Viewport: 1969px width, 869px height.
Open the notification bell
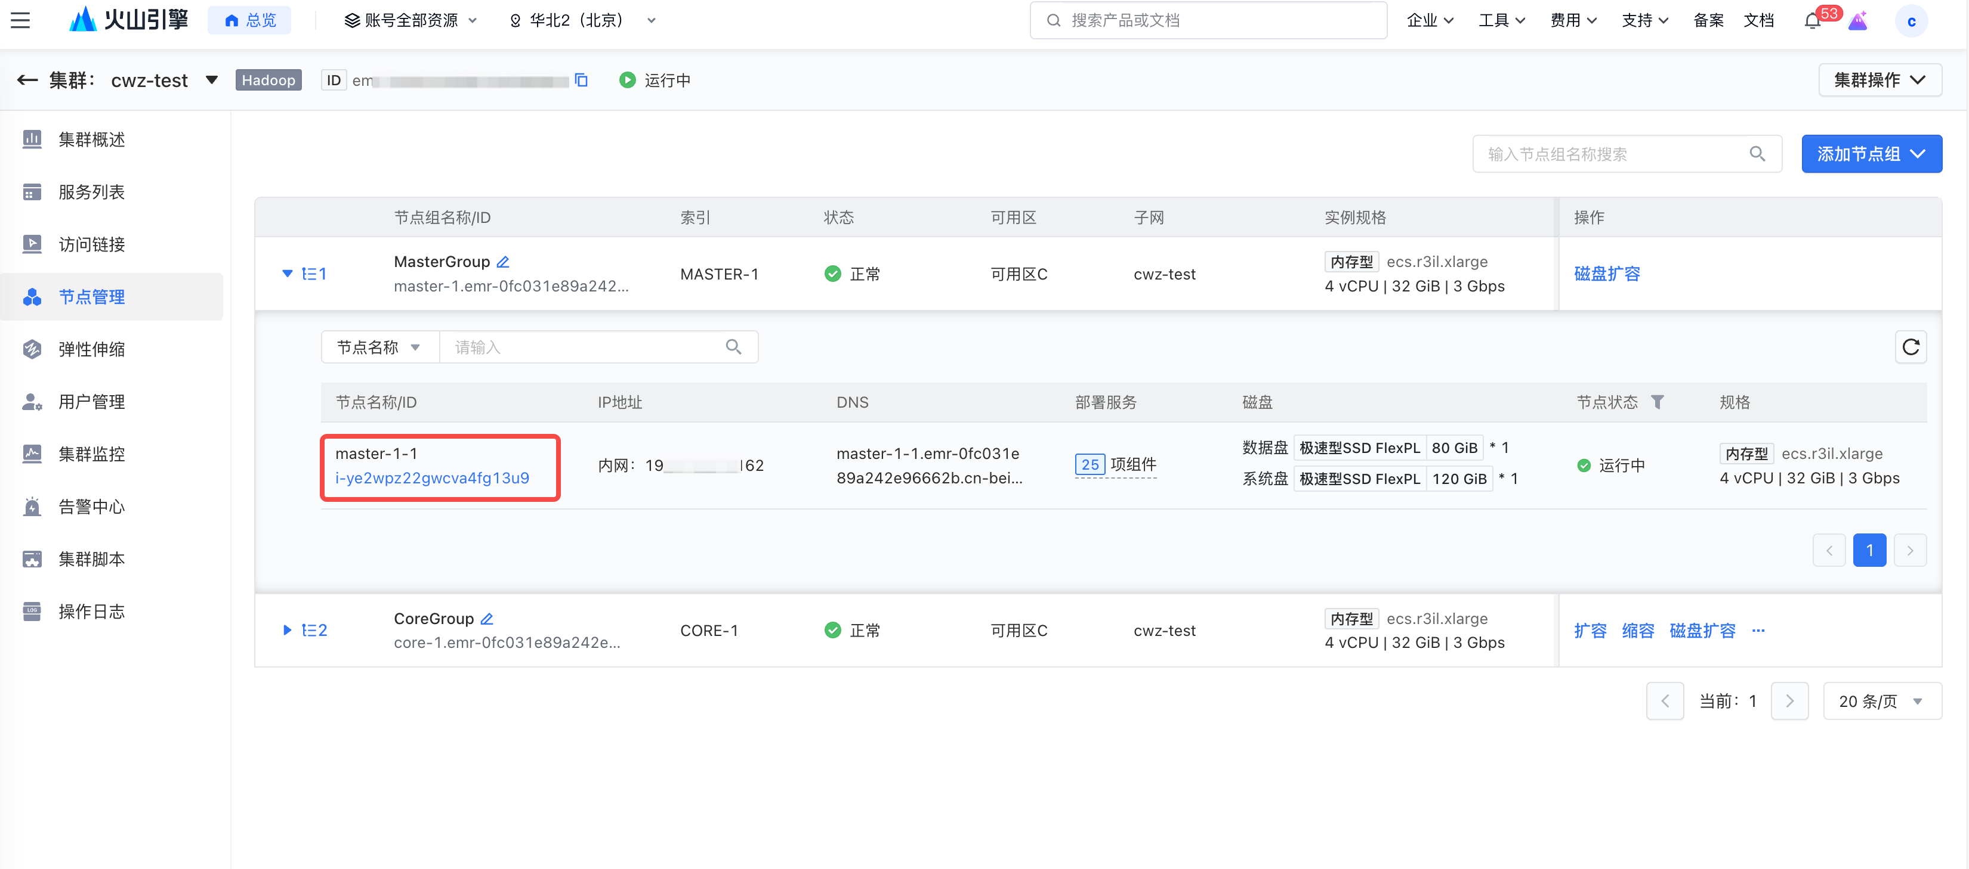pos(1811,21)
